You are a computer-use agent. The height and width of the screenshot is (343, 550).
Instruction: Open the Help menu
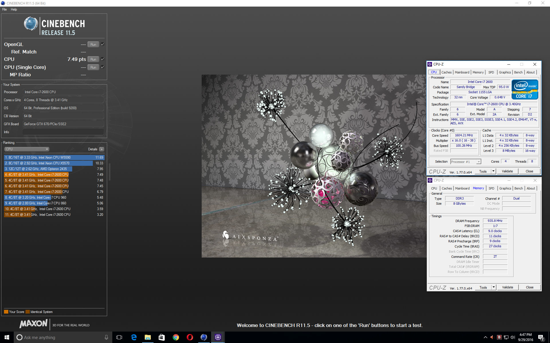coord(14,9)
